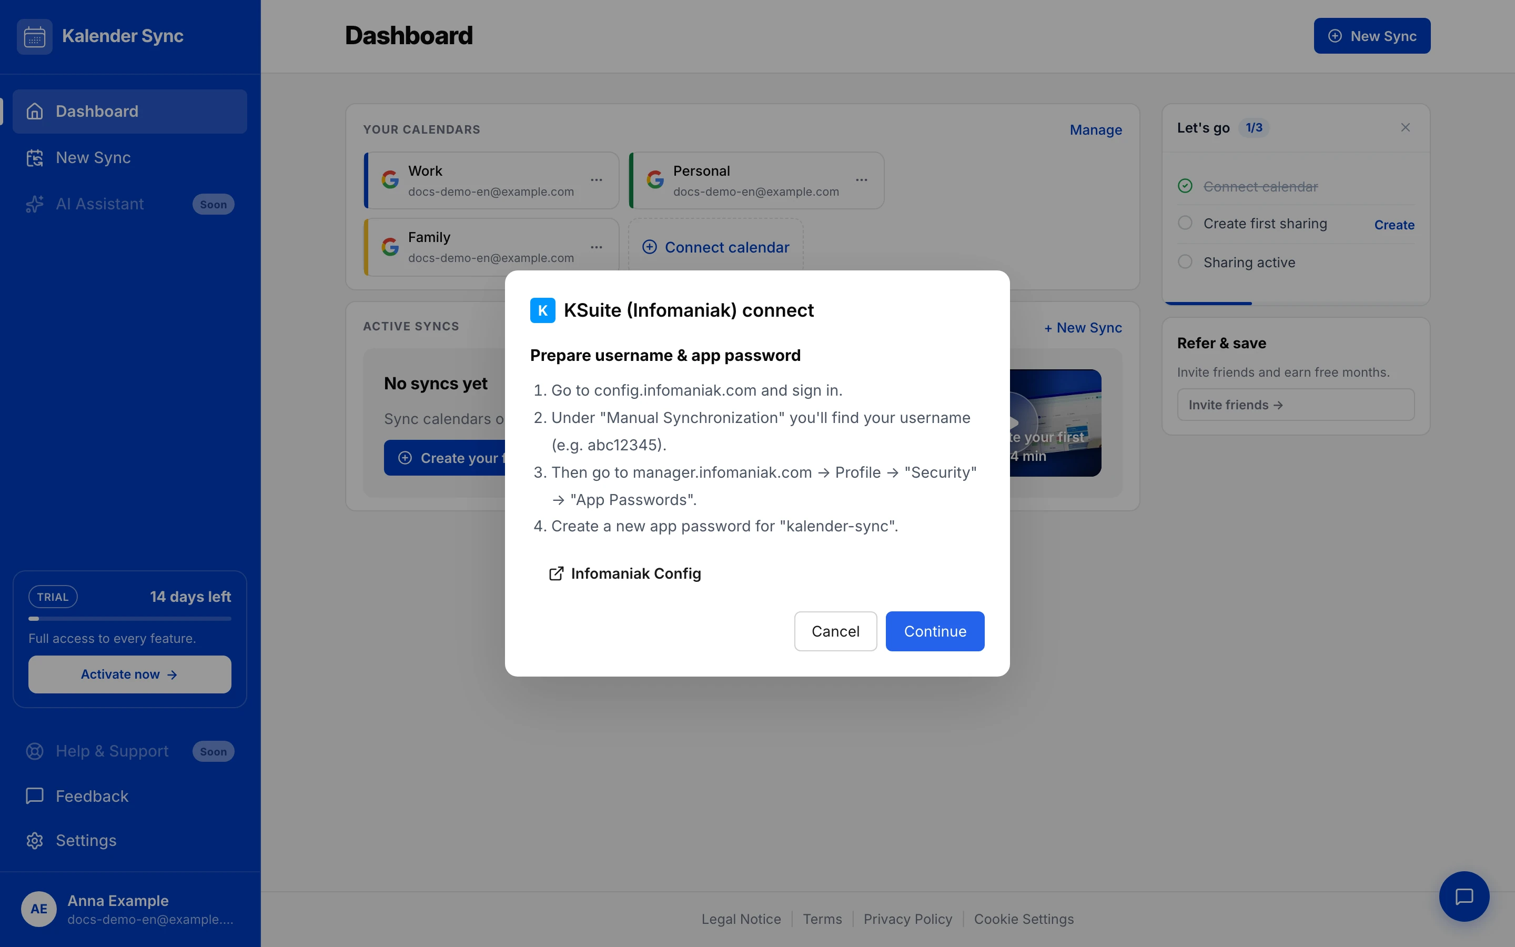Open New Sync in the sidebar
This screenshot has height=947, width=1515.
[129, 158]
